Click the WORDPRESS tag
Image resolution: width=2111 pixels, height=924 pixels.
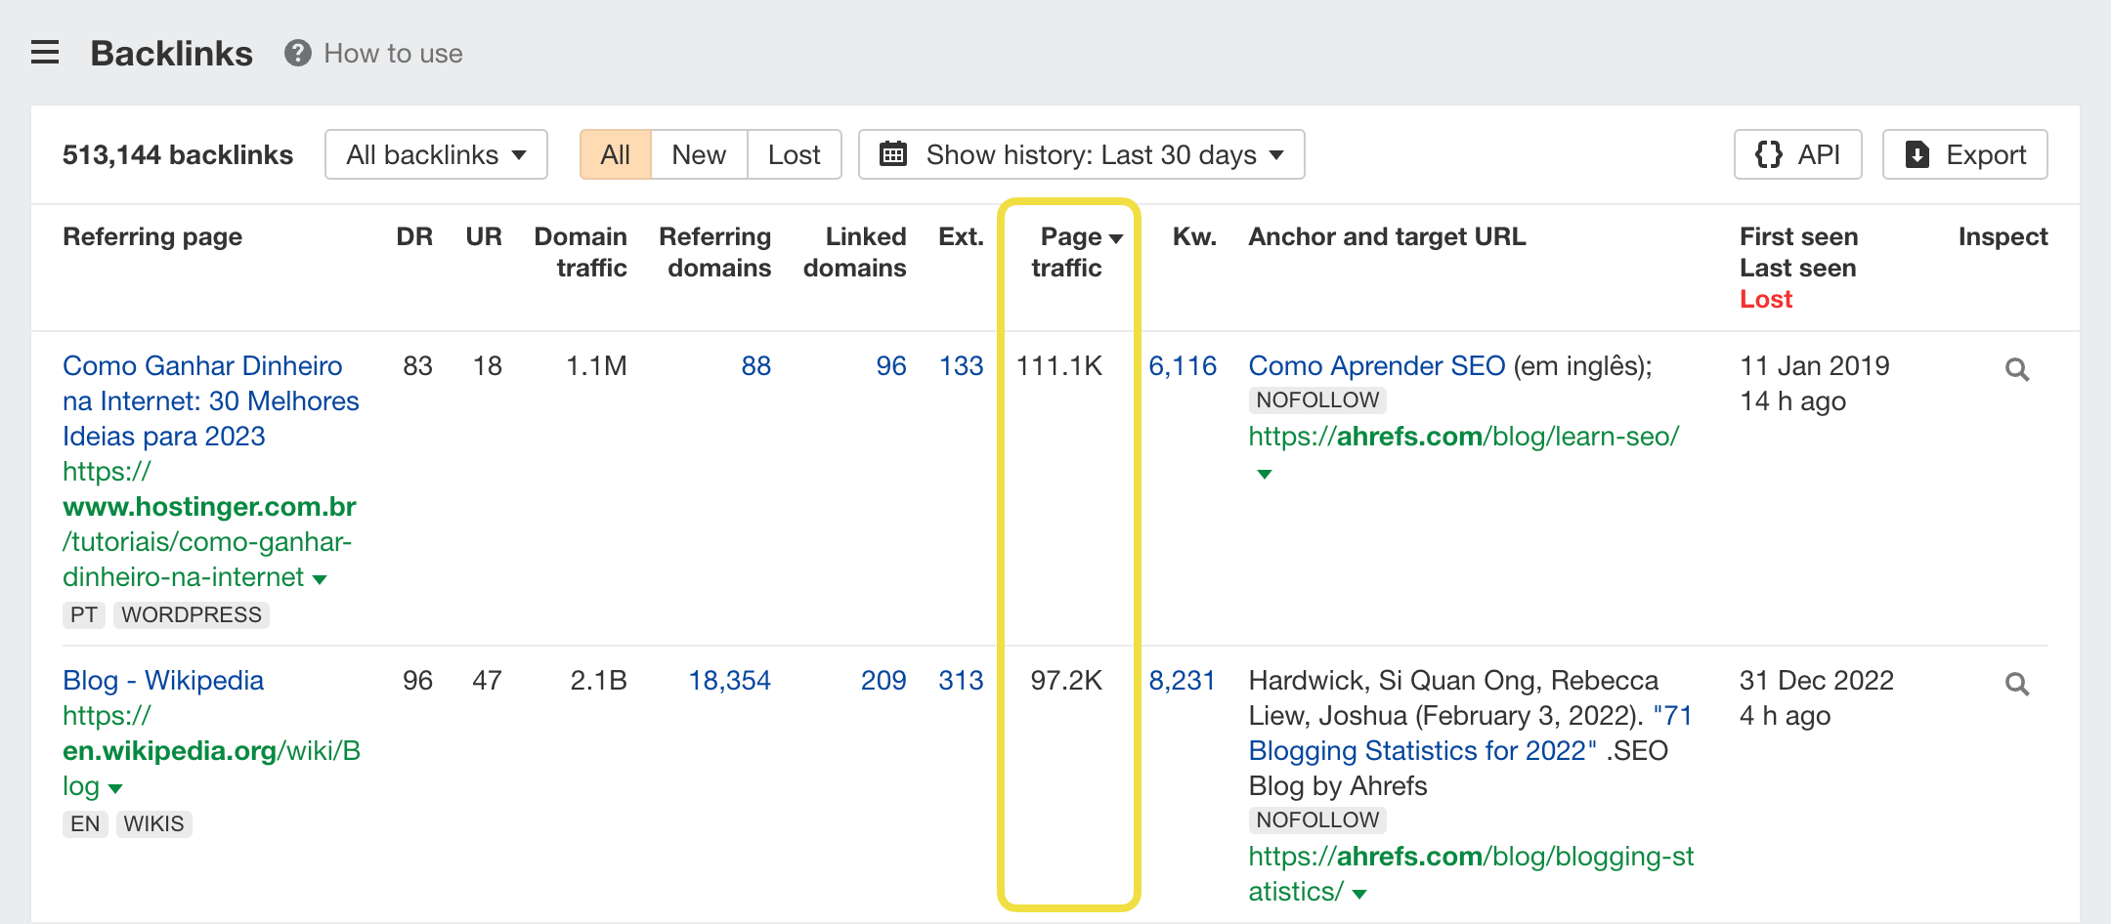click(192, 614)
